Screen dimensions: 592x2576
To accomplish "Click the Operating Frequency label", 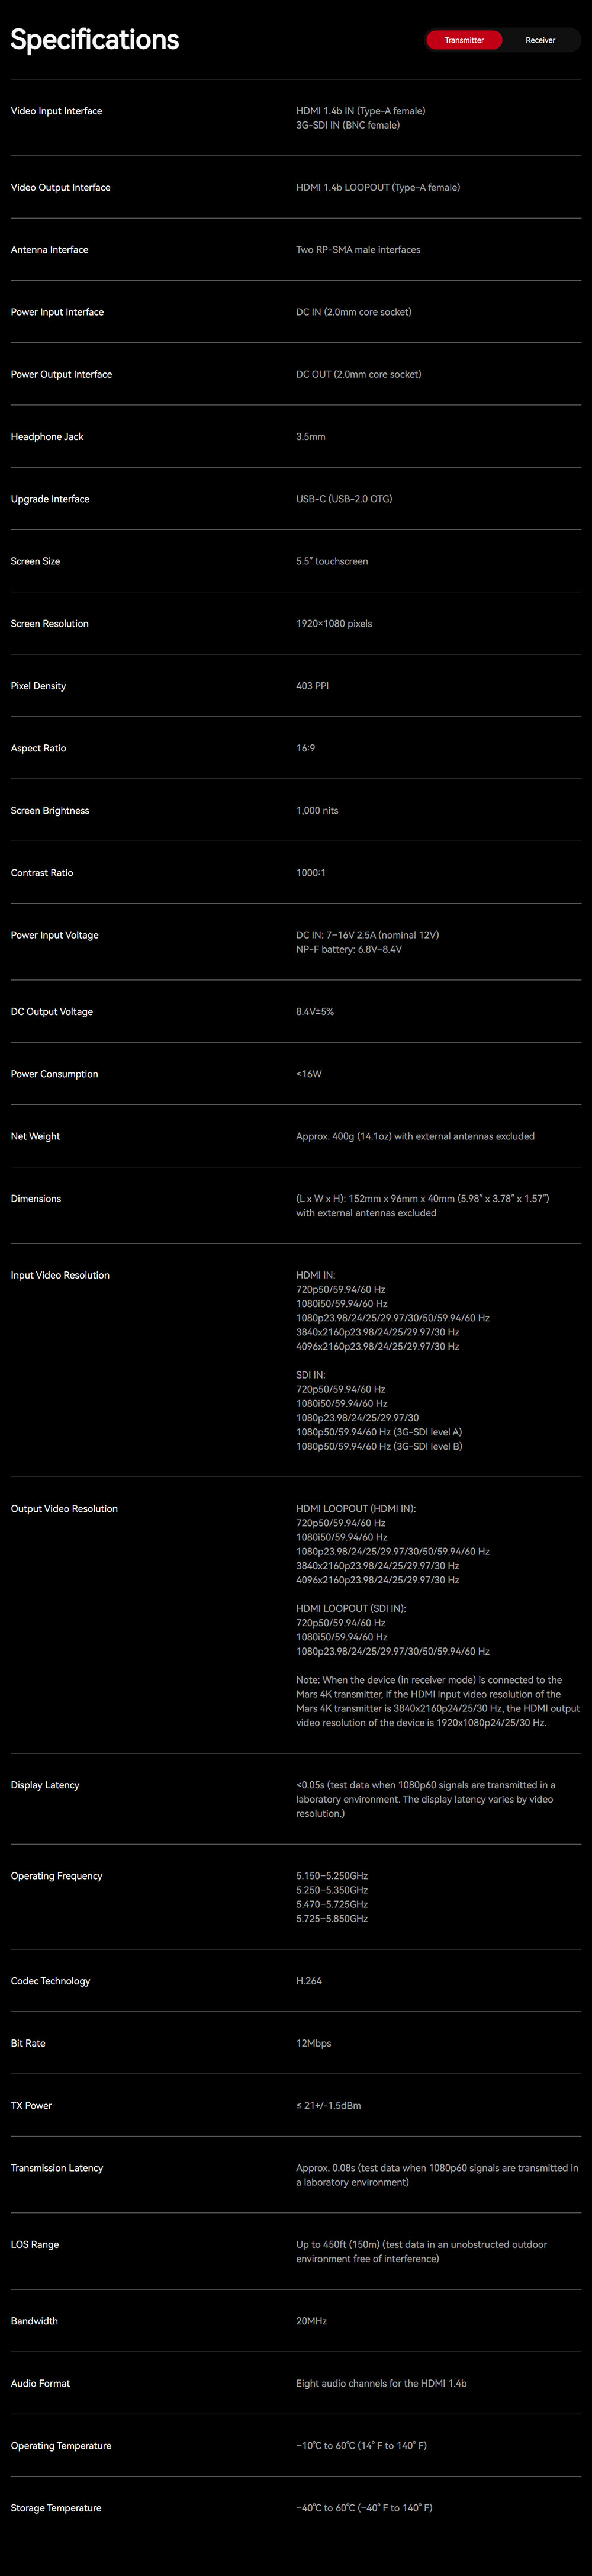I will (x=56, y=1876).
